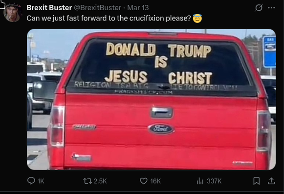Bookmark this post
This screenshot has width=284, height=194.
(x=257, y=181)
